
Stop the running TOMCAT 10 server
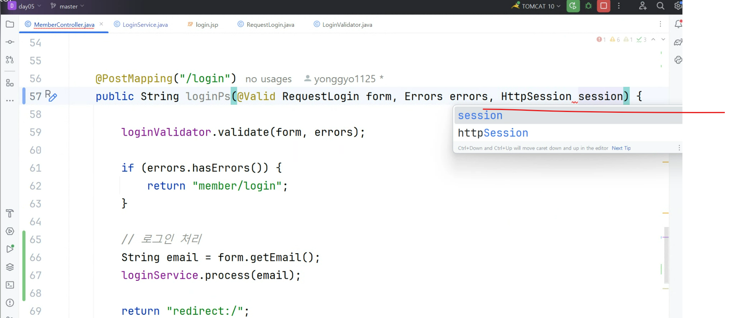pos(604,6)
